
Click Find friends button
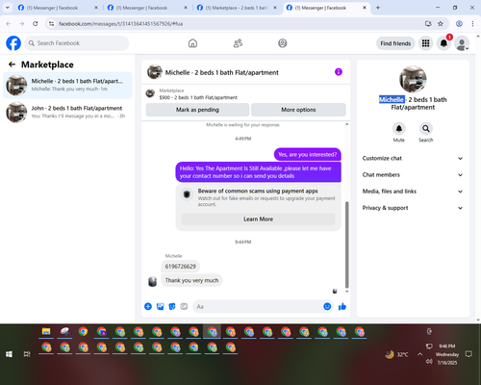pyautogui.click(x=395, y=43)
